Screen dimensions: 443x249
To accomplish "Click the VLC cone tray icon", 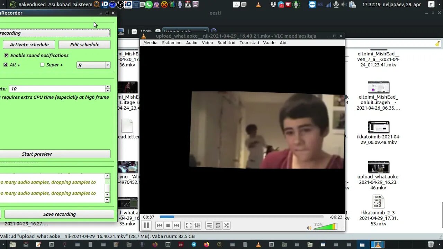I will pyautogui.click(x=258, y=4).
